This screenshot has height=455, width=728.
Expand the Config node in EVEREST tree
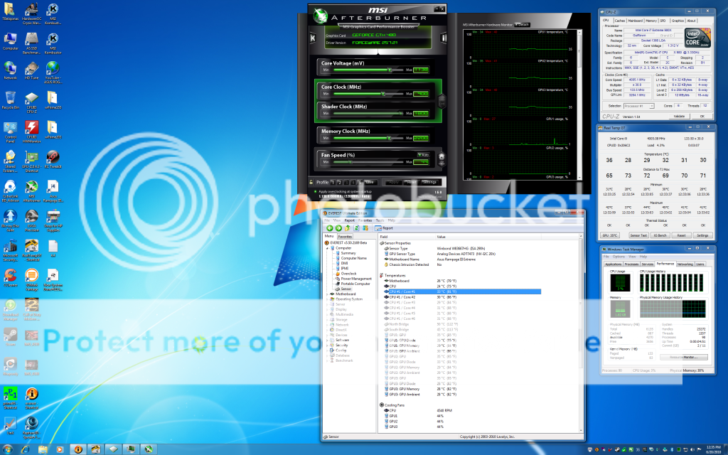[327, 350]
